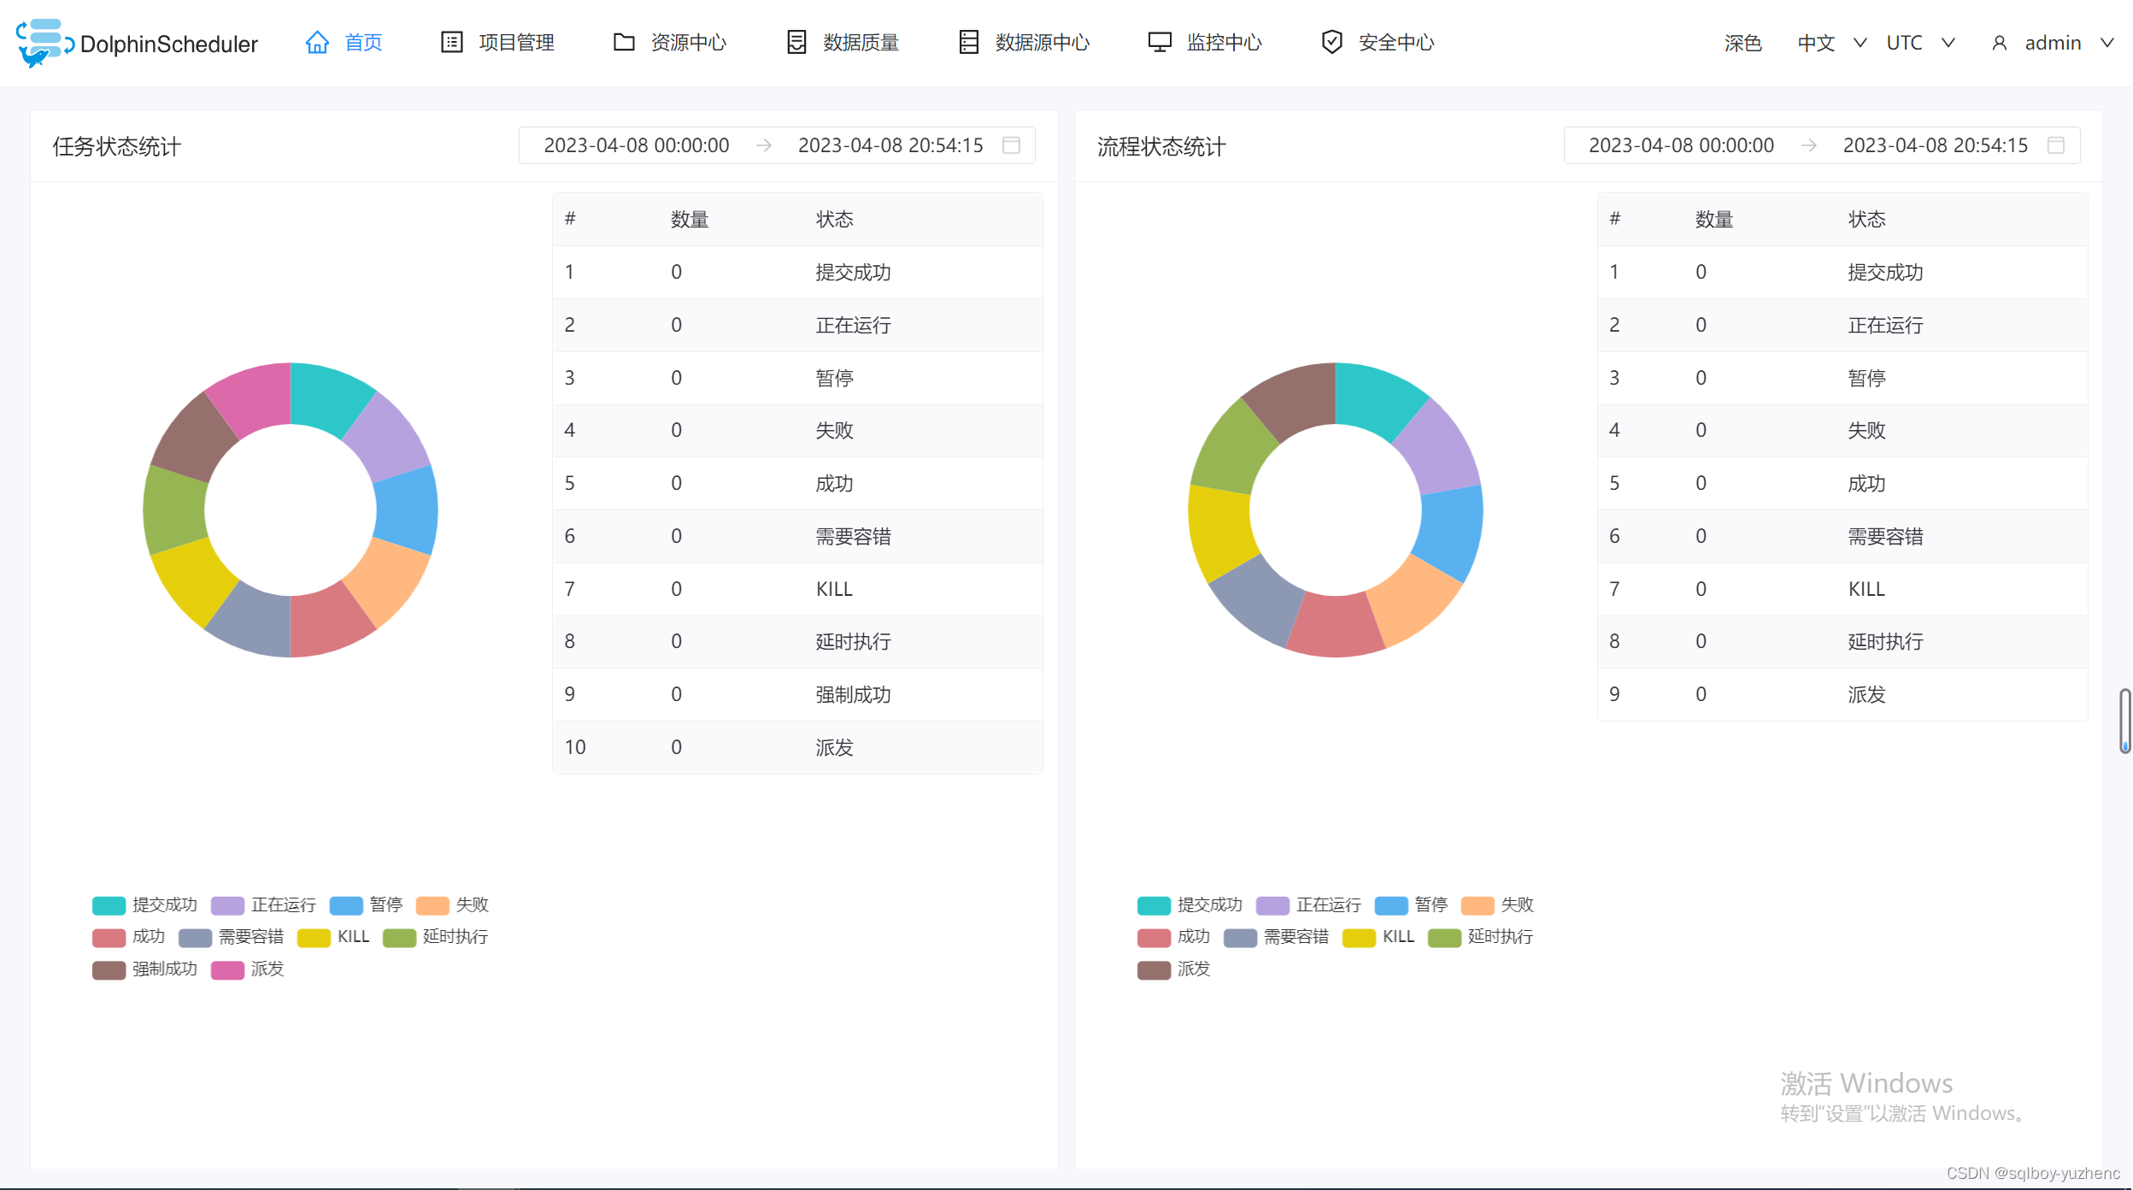Toggle 成功 legend in process chart
2133x1190 pixels.
pyautogui.click(x=1173, y=937)
